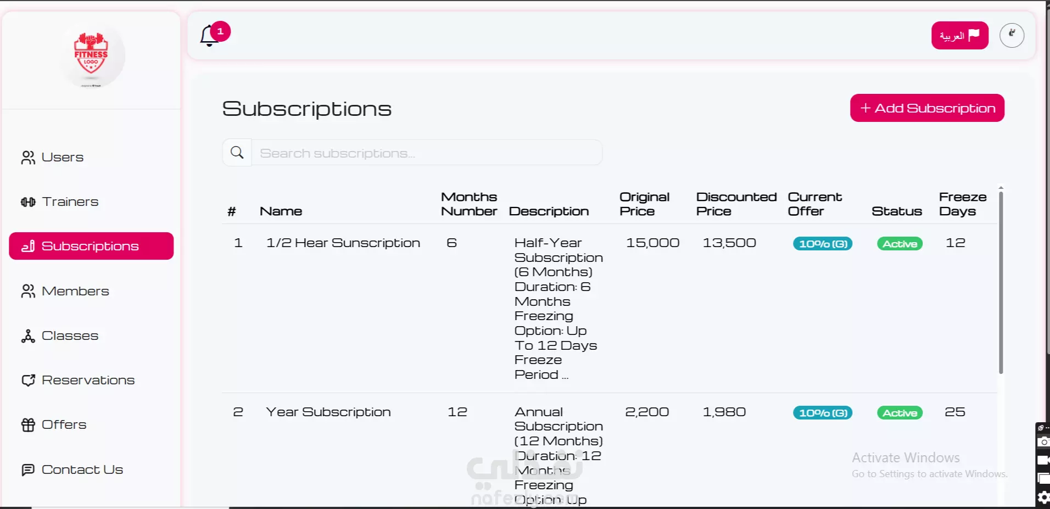Click the search magnifier icon
Screen dimensions: 1050x509
coord(237,153)
